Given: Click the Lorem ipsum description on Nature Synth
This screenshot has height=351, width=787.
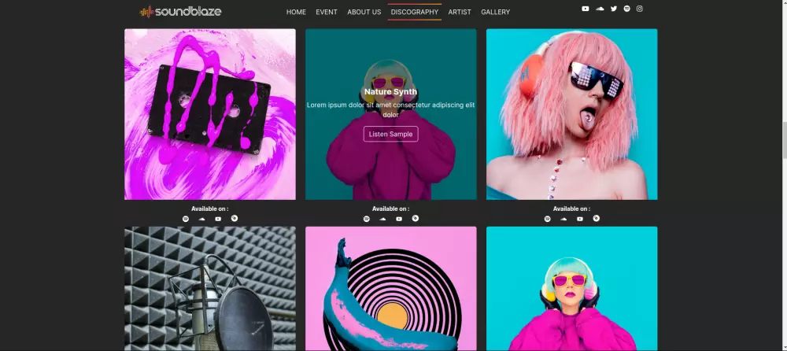Looking at the screenshot, I should point(391,110).
